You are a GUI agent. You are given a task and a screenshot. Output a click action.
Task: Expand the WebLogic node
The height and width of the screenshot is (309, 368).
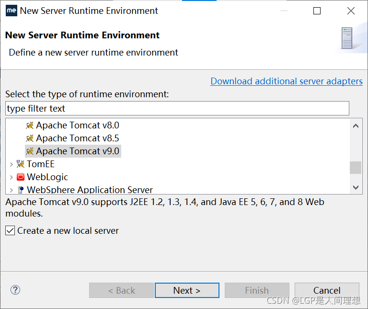tap(11, 177)
